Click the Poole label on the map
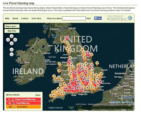The image size is (141, 115). coord(73,95)
